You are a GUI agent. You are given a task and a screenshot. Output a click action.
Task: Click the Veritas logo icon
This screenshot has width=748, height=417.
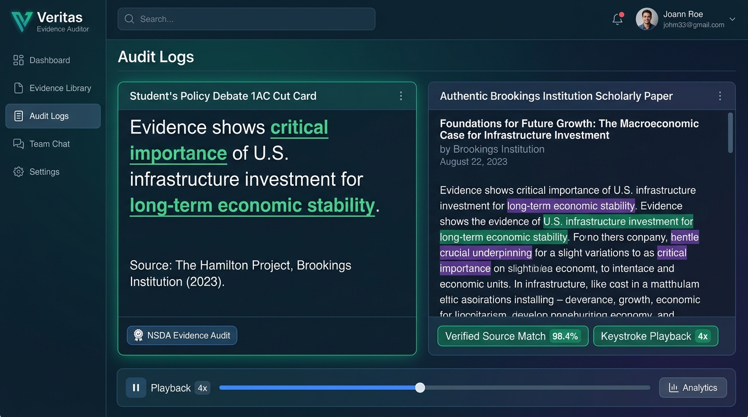click(x=22, y=21)
